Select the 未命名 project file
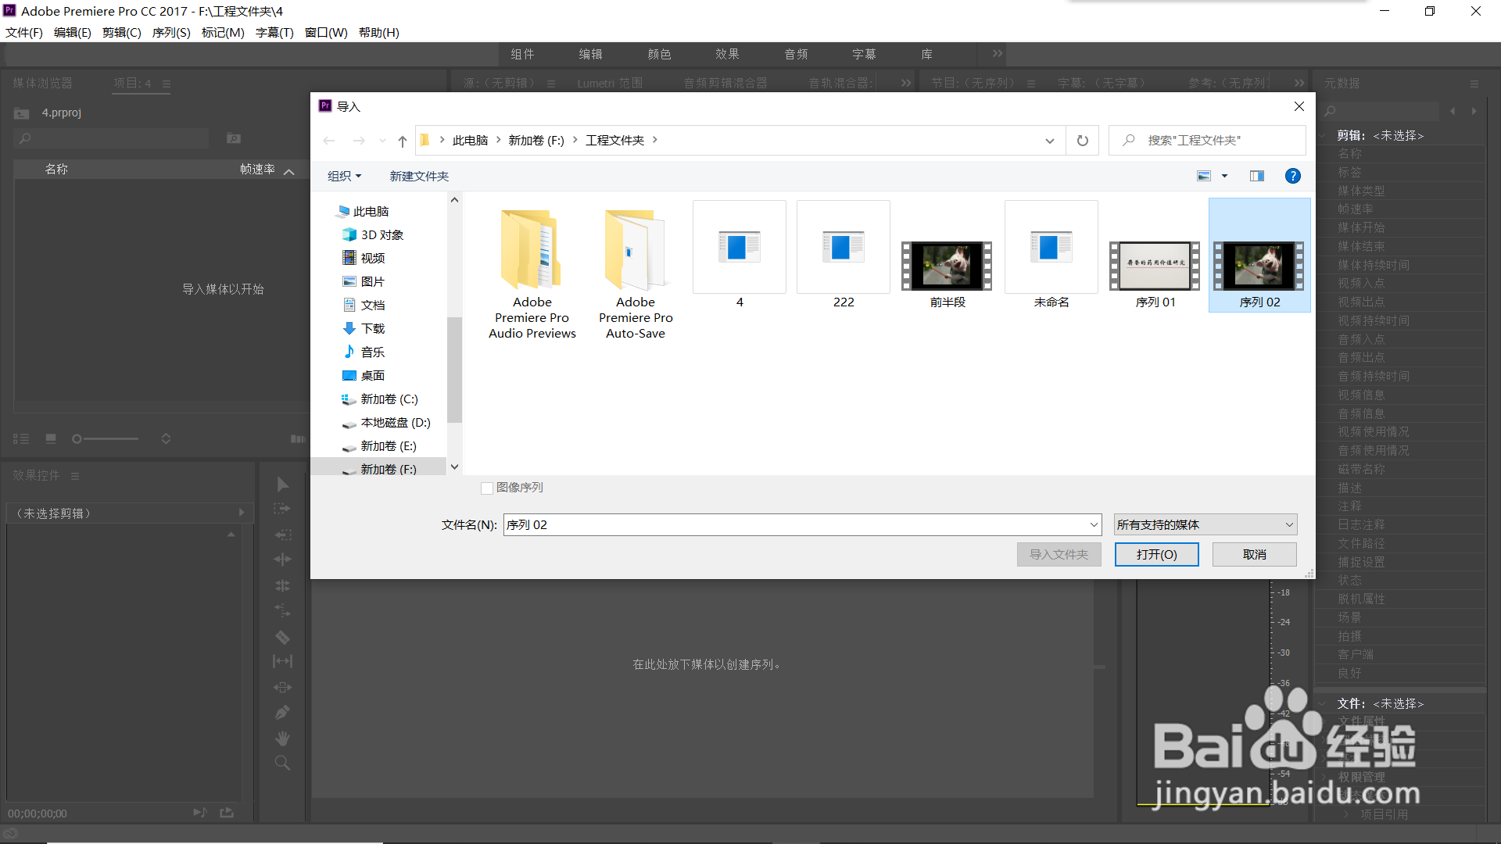 click(x=1051, y=256)
